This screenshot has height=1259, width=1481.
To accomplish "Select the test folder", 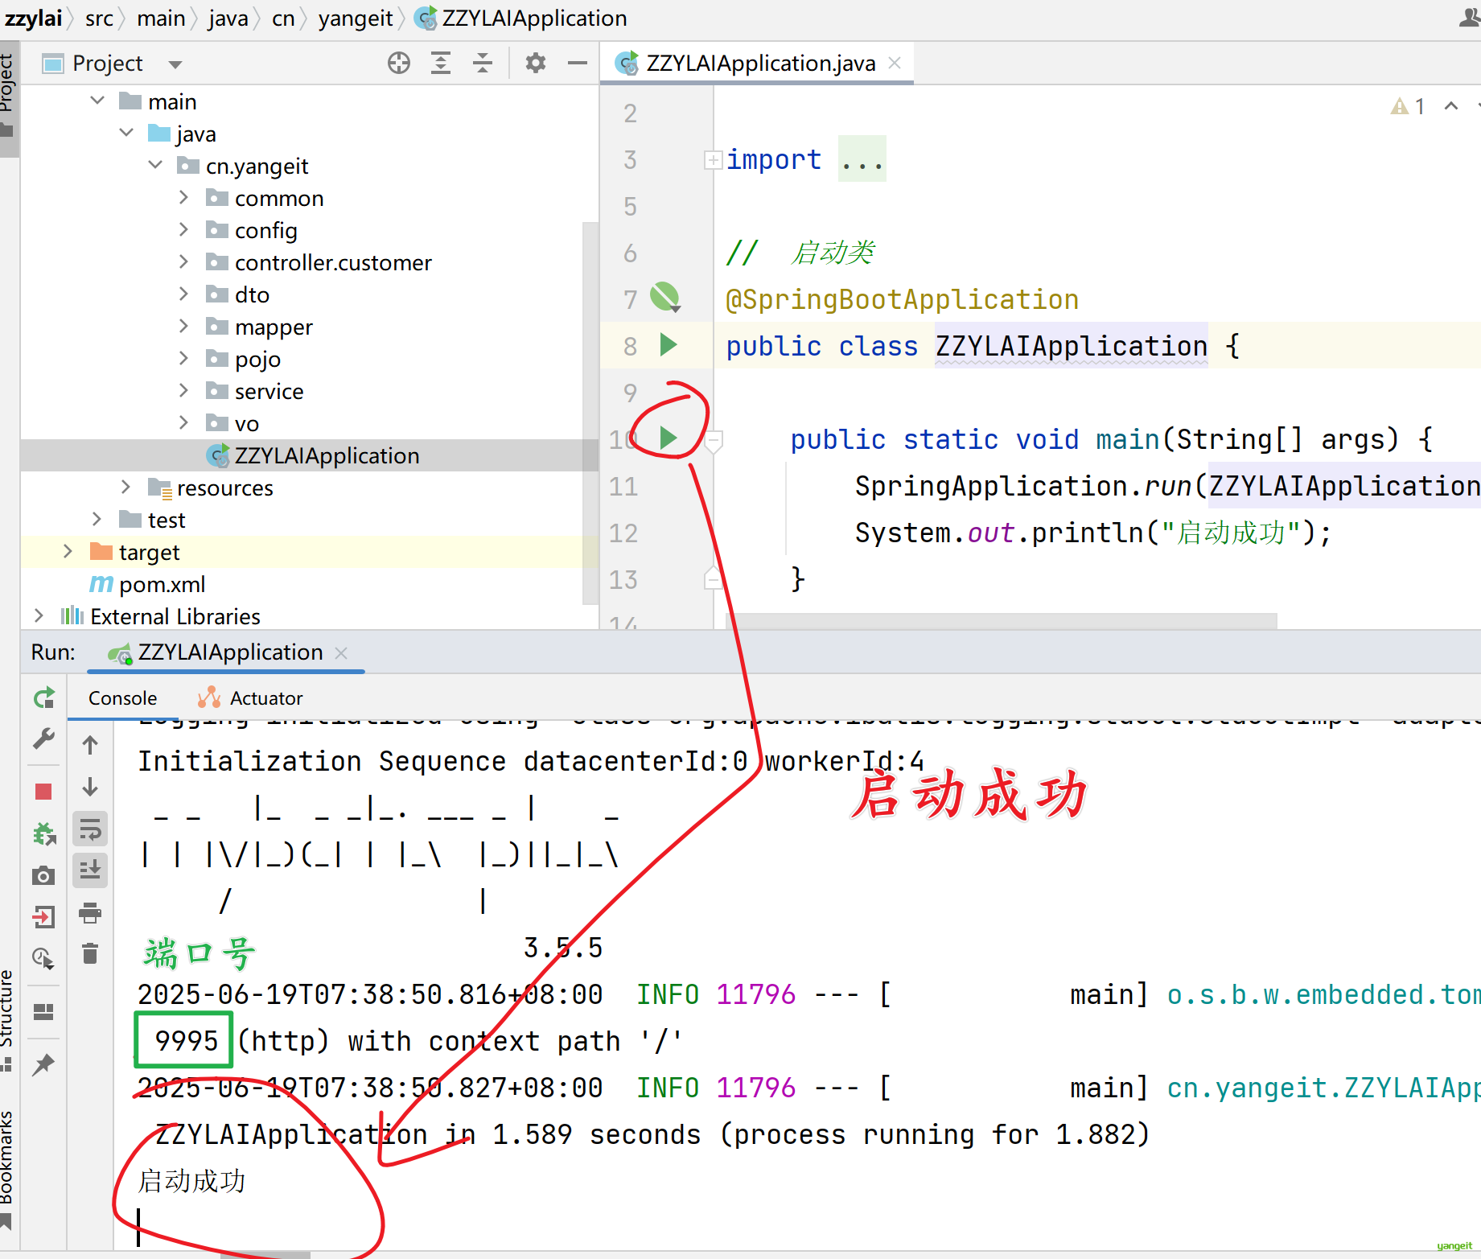I will (x=309, y=520).
